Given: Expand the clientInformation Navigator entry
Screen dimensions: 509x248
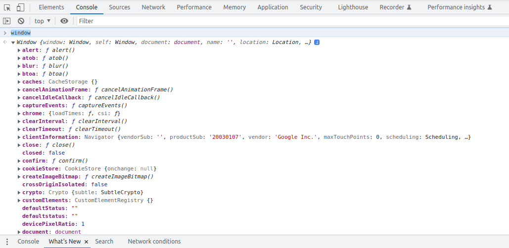Looking at the screenshot, I should click(x=19, y=137).
